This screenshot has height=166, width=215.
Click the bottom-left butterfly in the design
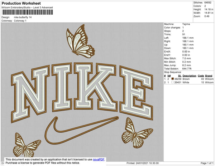coord(27,145)
